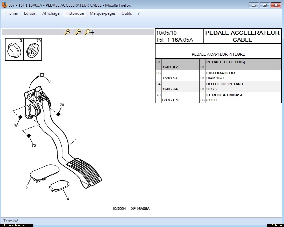Screen dimensions: 284x227
Task: Click the white square marker near callout 3
Action: coord(42,75)
